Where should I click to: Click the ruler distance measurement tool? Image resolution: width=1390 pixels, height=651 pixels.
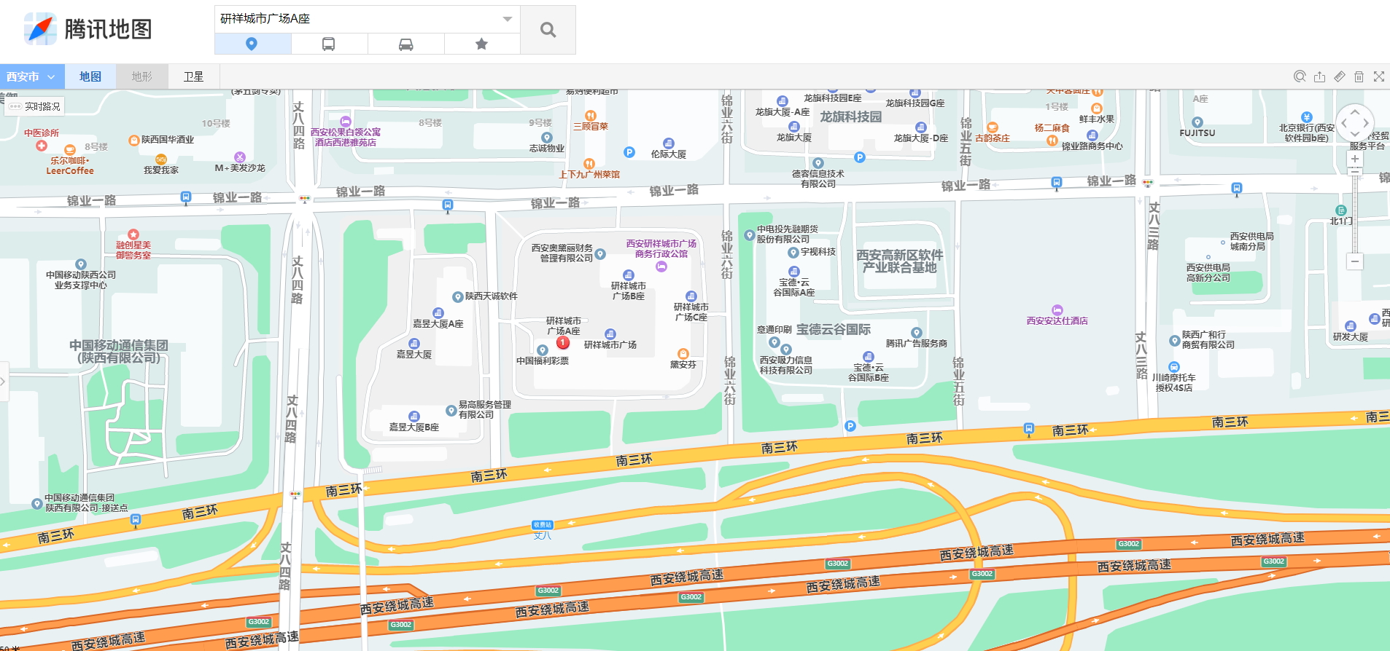[1340, 76]
